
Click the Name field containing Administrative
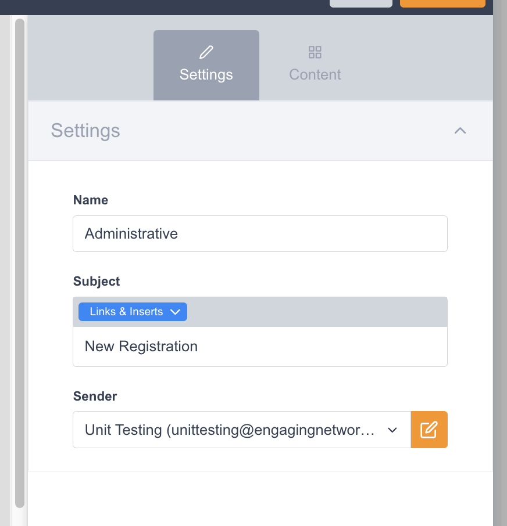260,234
